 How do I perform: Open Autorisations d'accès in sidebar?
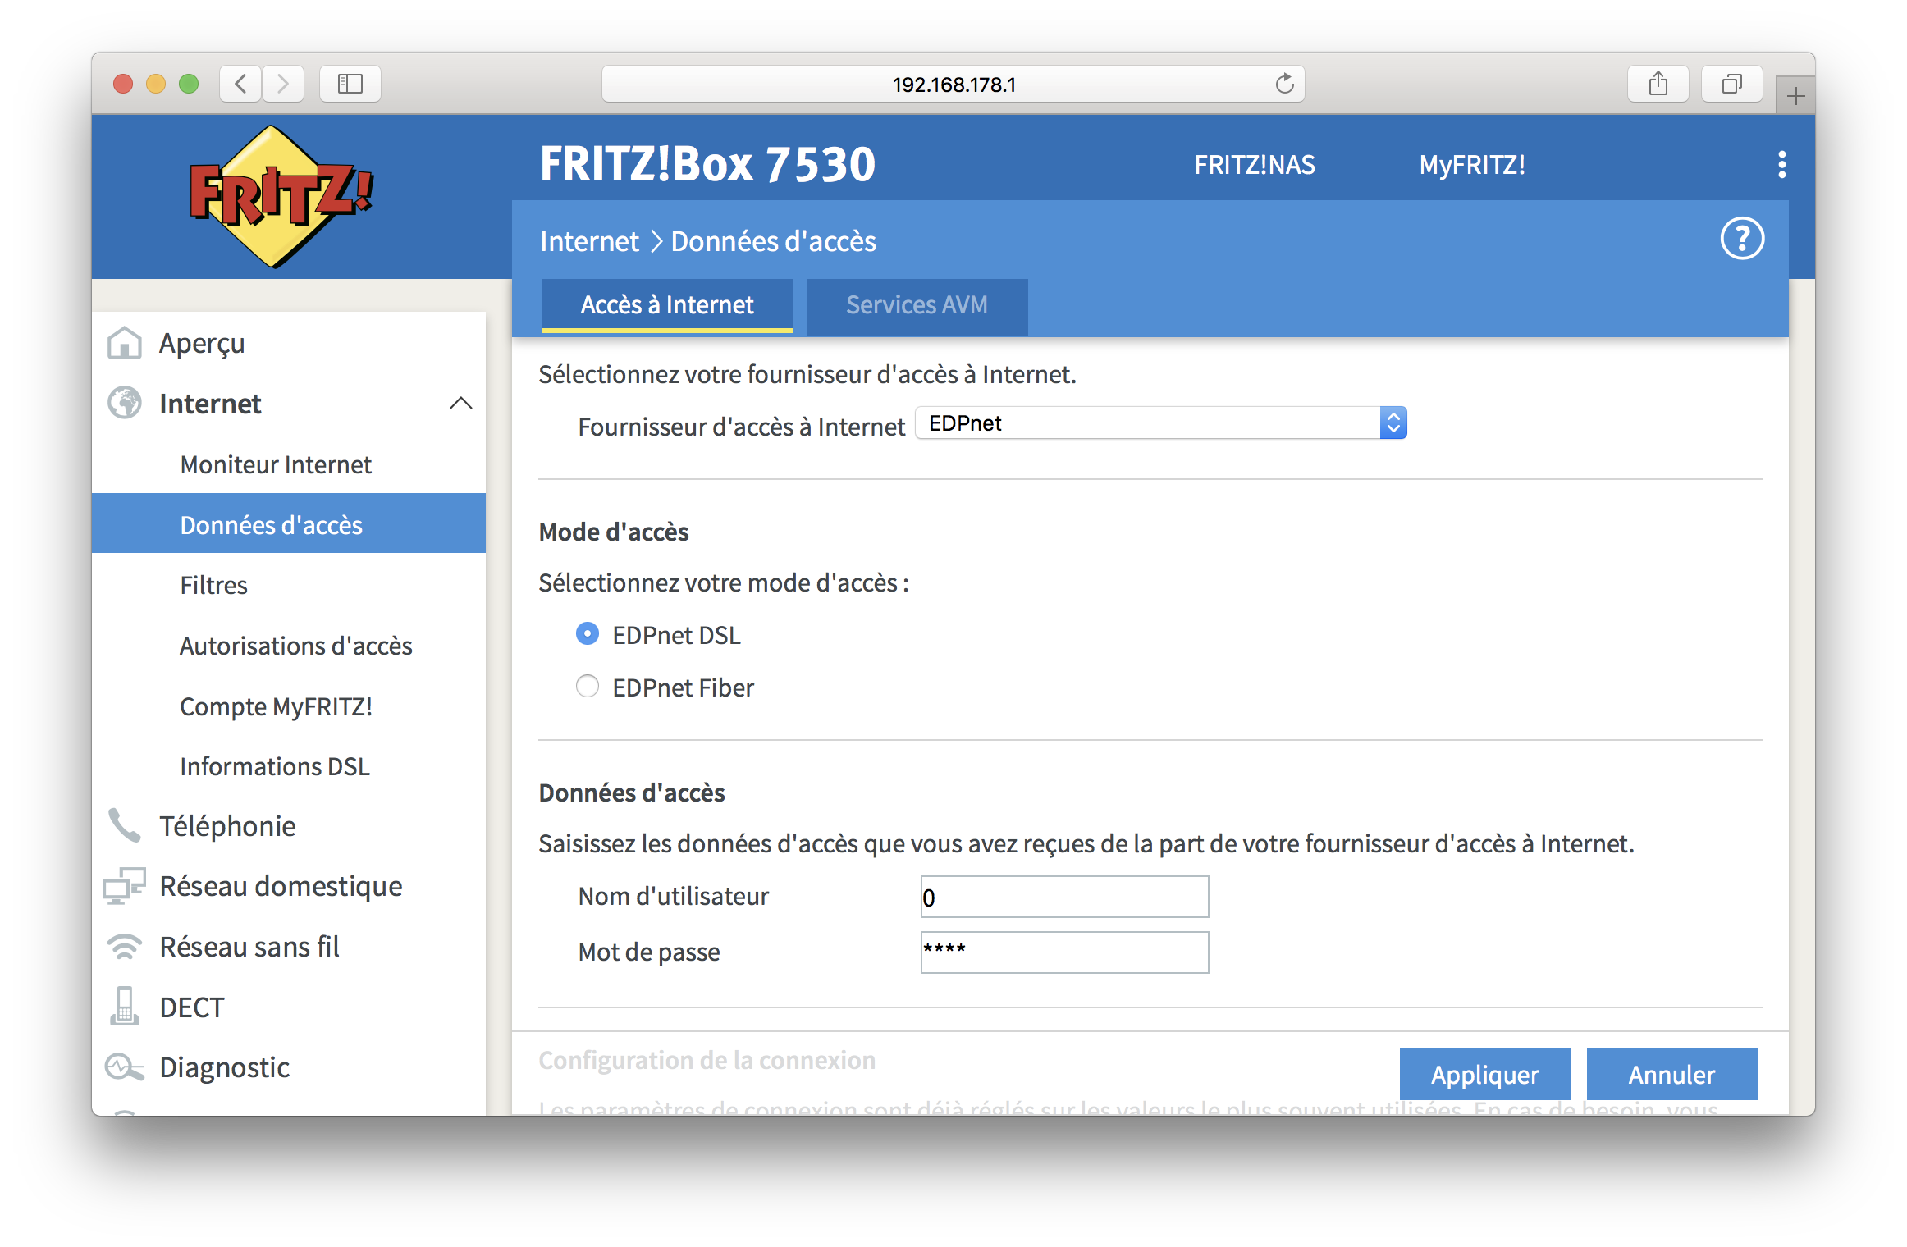(x=295, y=646)
